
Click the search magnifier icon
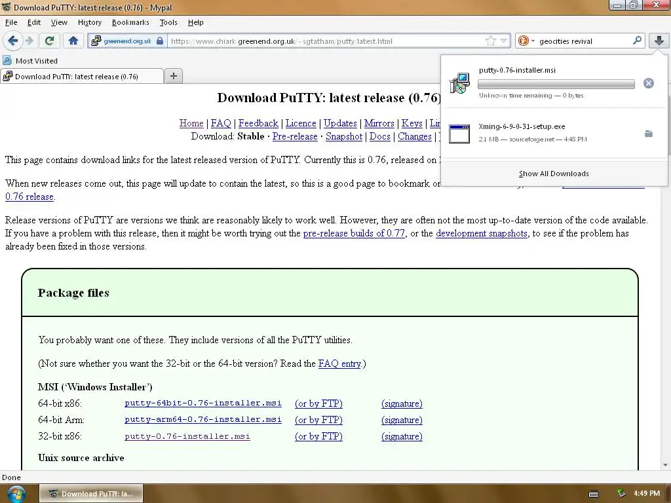coord(637,41)
